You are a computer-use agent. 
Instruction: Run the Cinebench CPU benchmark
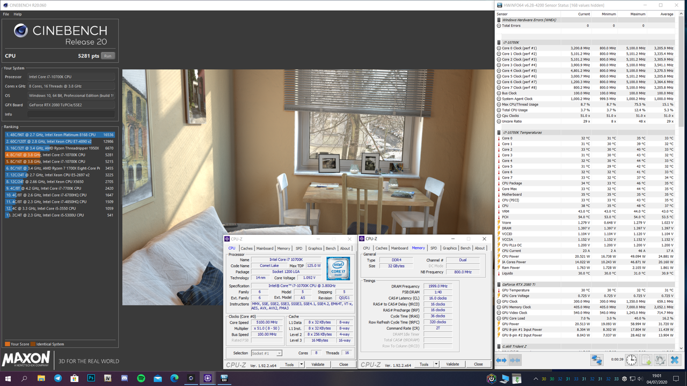point(107,55)
